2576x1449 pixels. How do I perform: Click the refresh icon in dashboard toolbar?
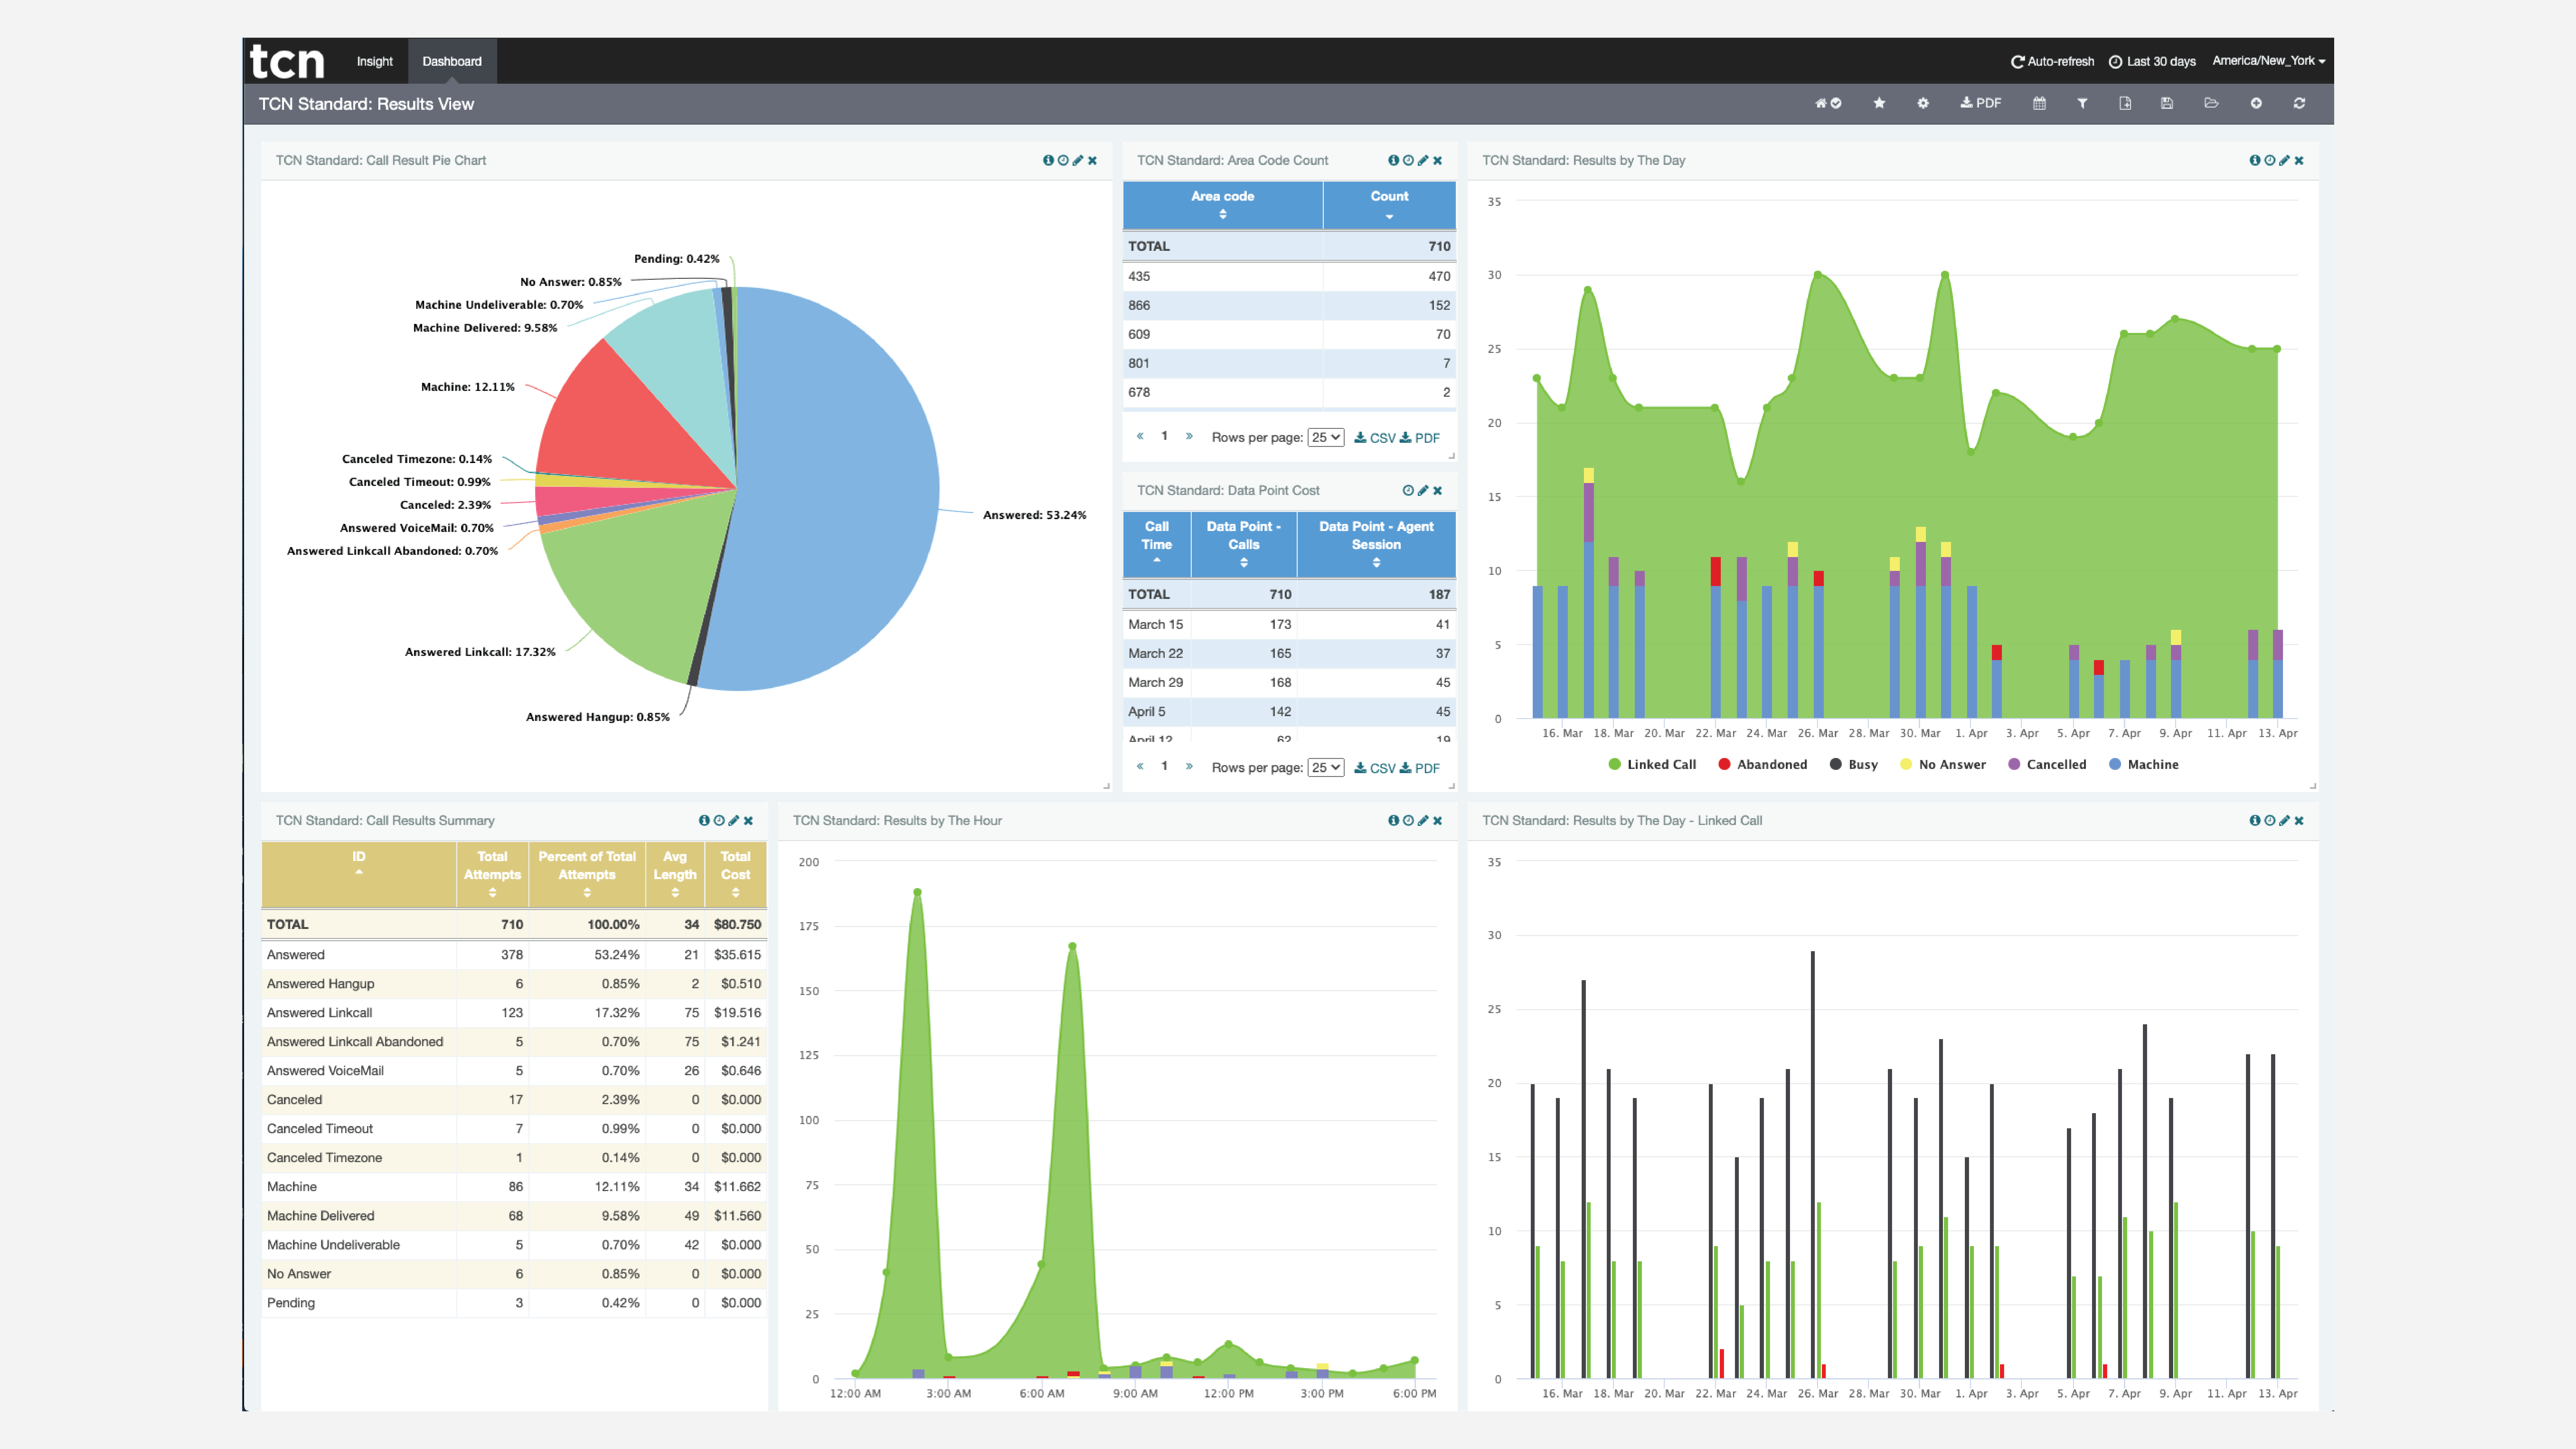click(x=2299, y=103)
